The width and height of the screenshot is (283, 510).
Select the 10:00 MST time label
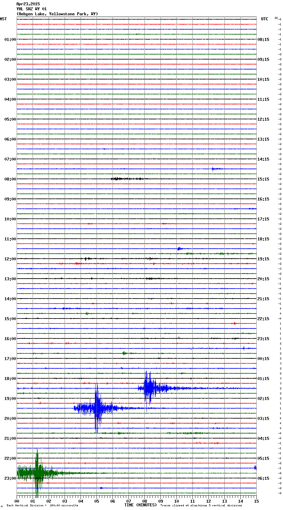pyautogui.click(x=10, y=219)
